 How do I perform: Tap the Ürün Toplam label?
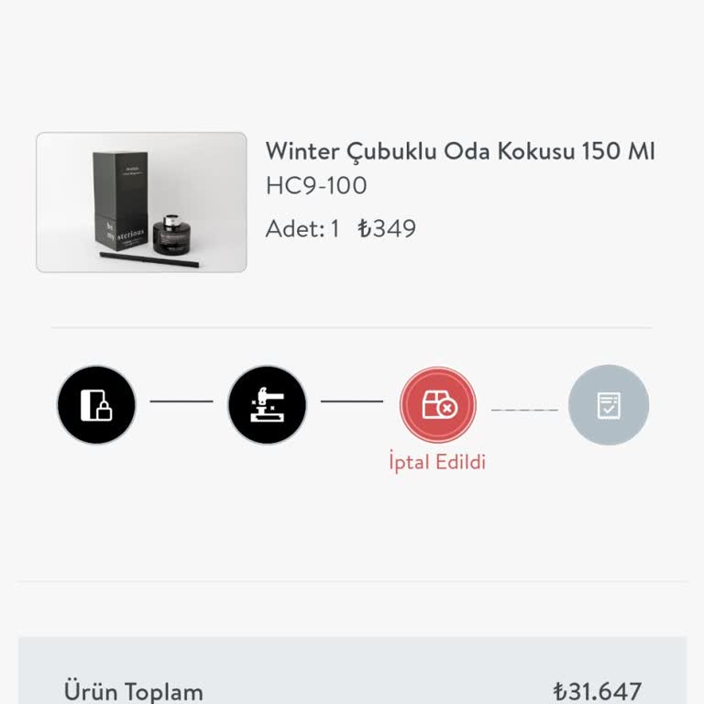click(x=134, y=691)
